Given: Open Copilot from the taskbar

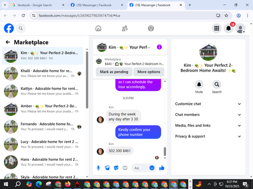Looking at the screenshot, I should pos(29,184).
